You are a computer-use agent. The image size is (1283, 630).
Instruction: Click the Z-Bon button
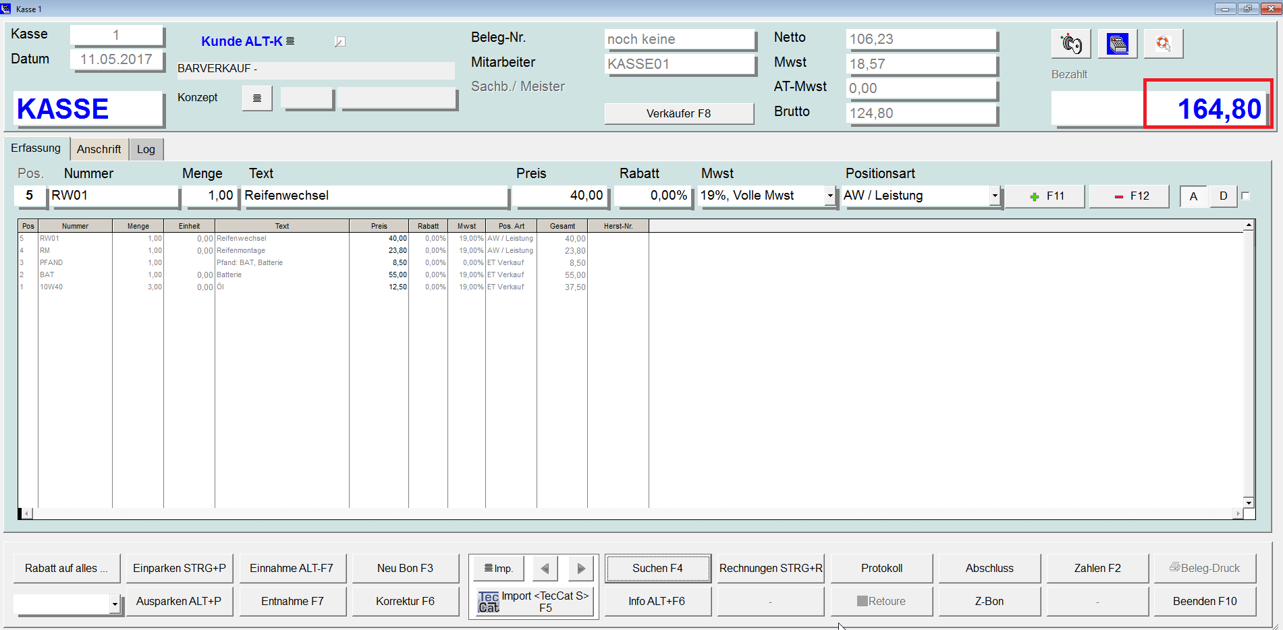pos(989,602)
